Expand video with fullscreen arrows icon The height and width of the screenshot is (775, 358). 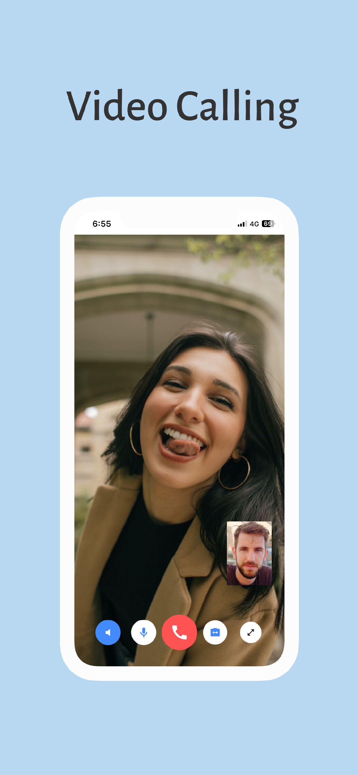pyautogui.click(x=250, y=632)
